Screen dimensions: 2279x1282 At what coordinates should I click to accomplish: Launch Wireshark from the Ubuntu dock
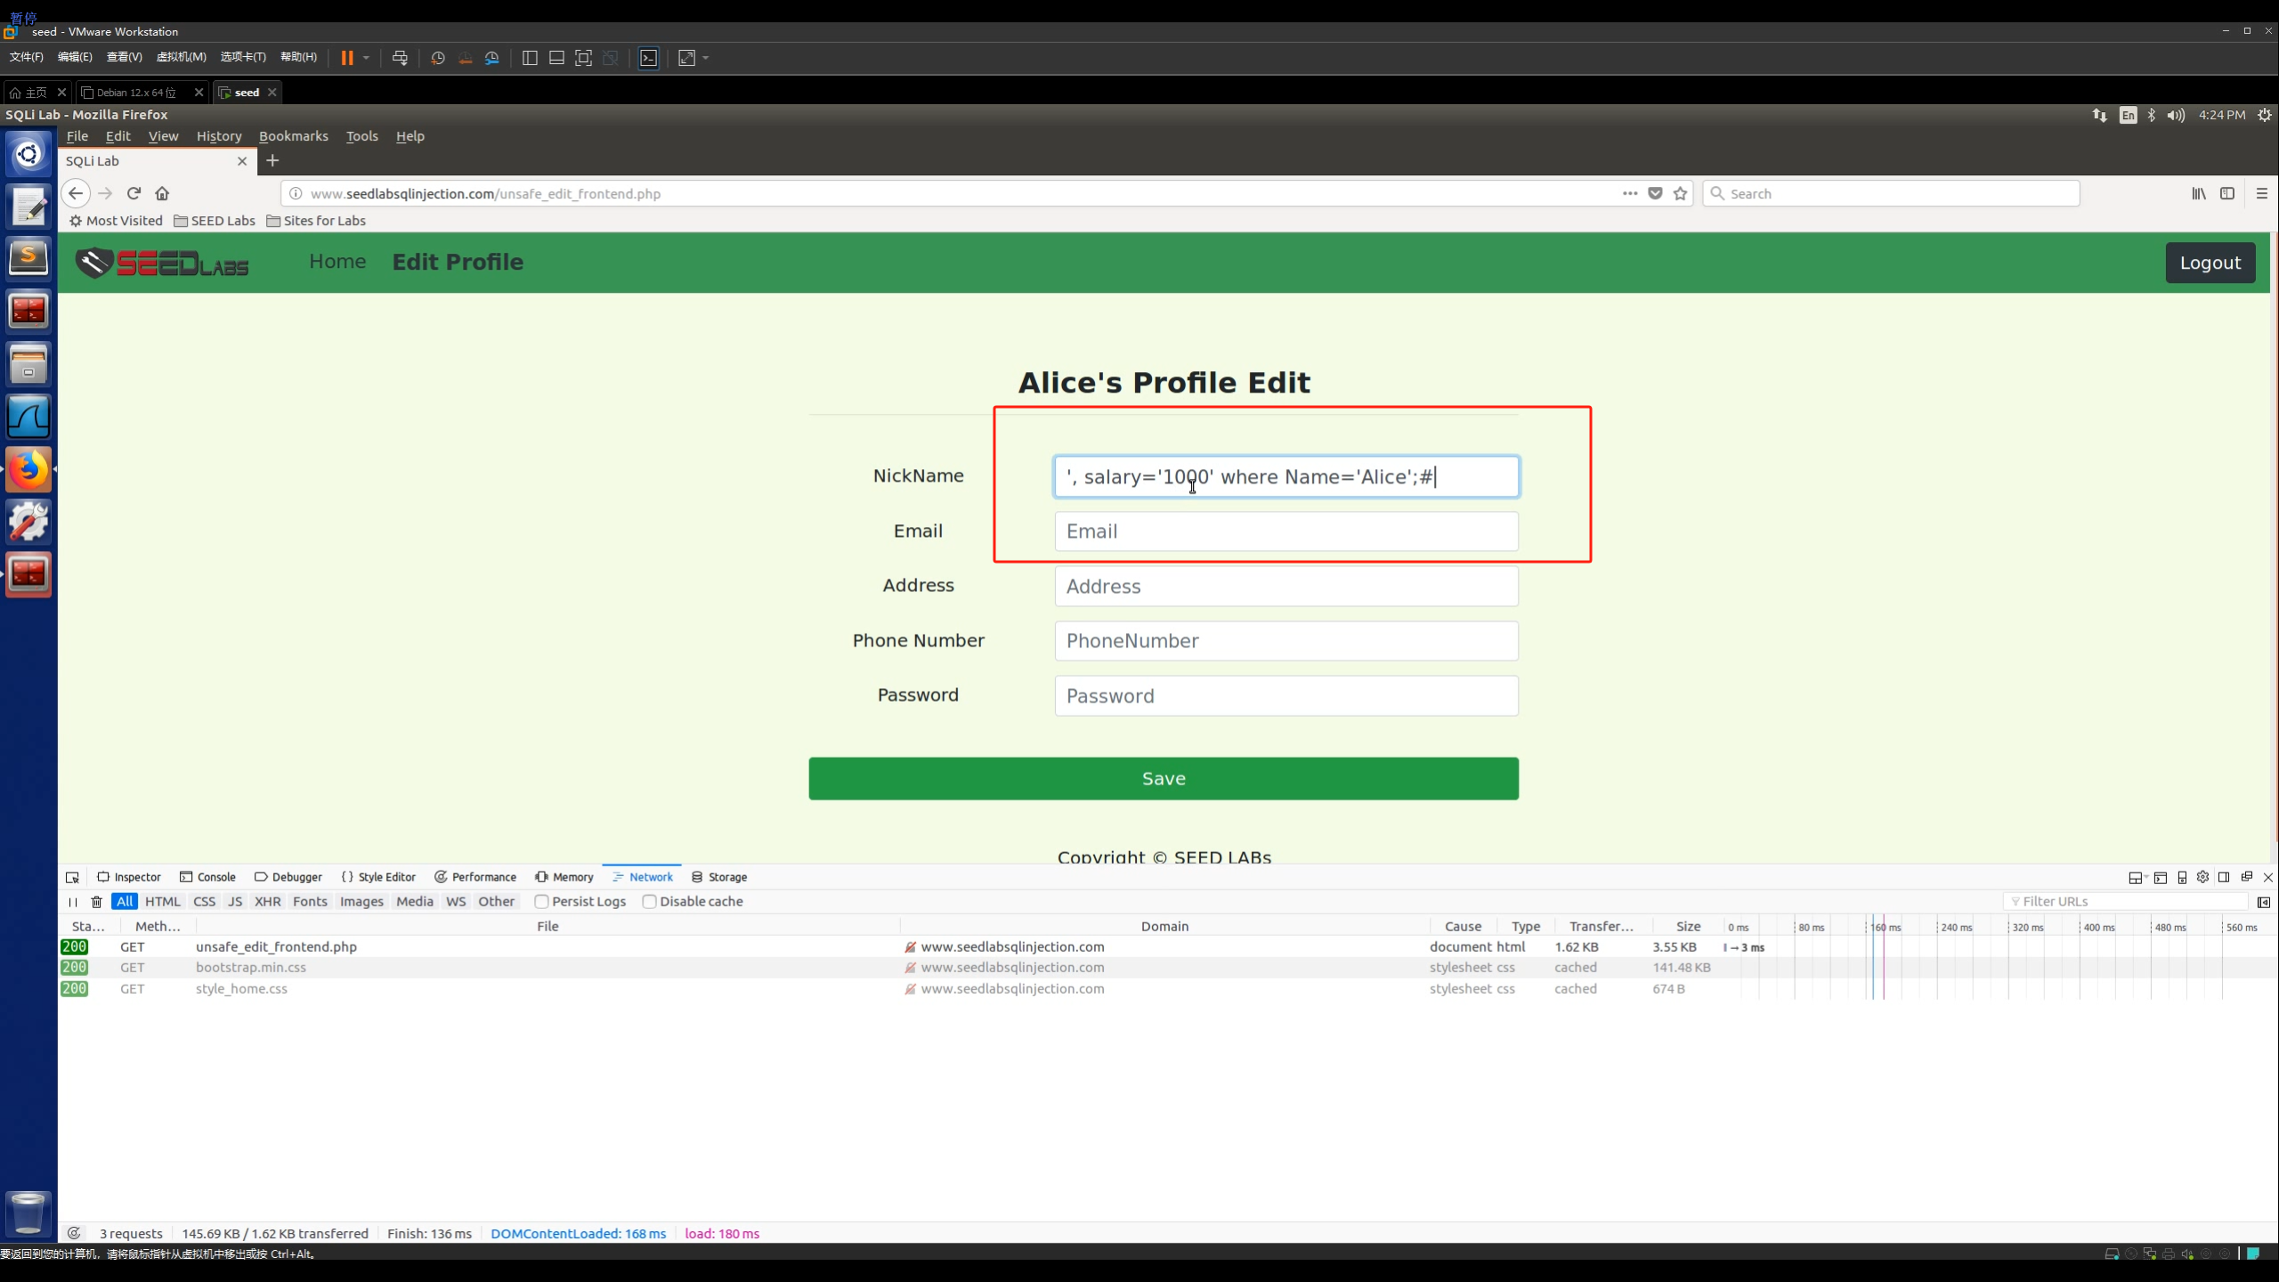[28, 417]
